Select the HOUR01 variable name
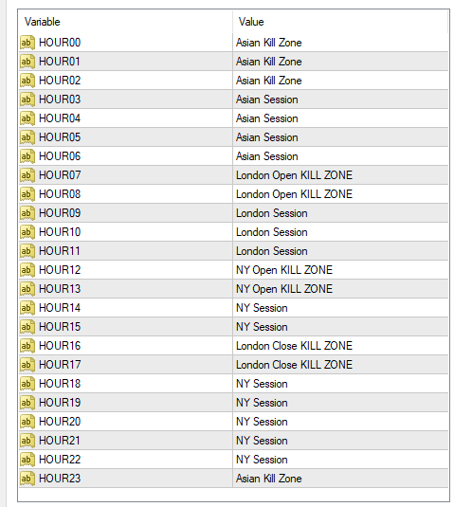 click(x=60, y=62)
